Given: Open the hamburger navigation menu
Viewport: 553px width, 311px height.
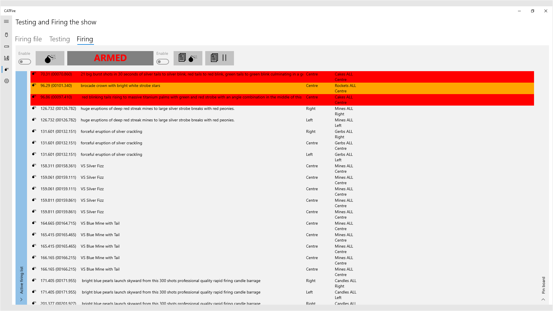Looking at the screenshot, I should point(6,22).
